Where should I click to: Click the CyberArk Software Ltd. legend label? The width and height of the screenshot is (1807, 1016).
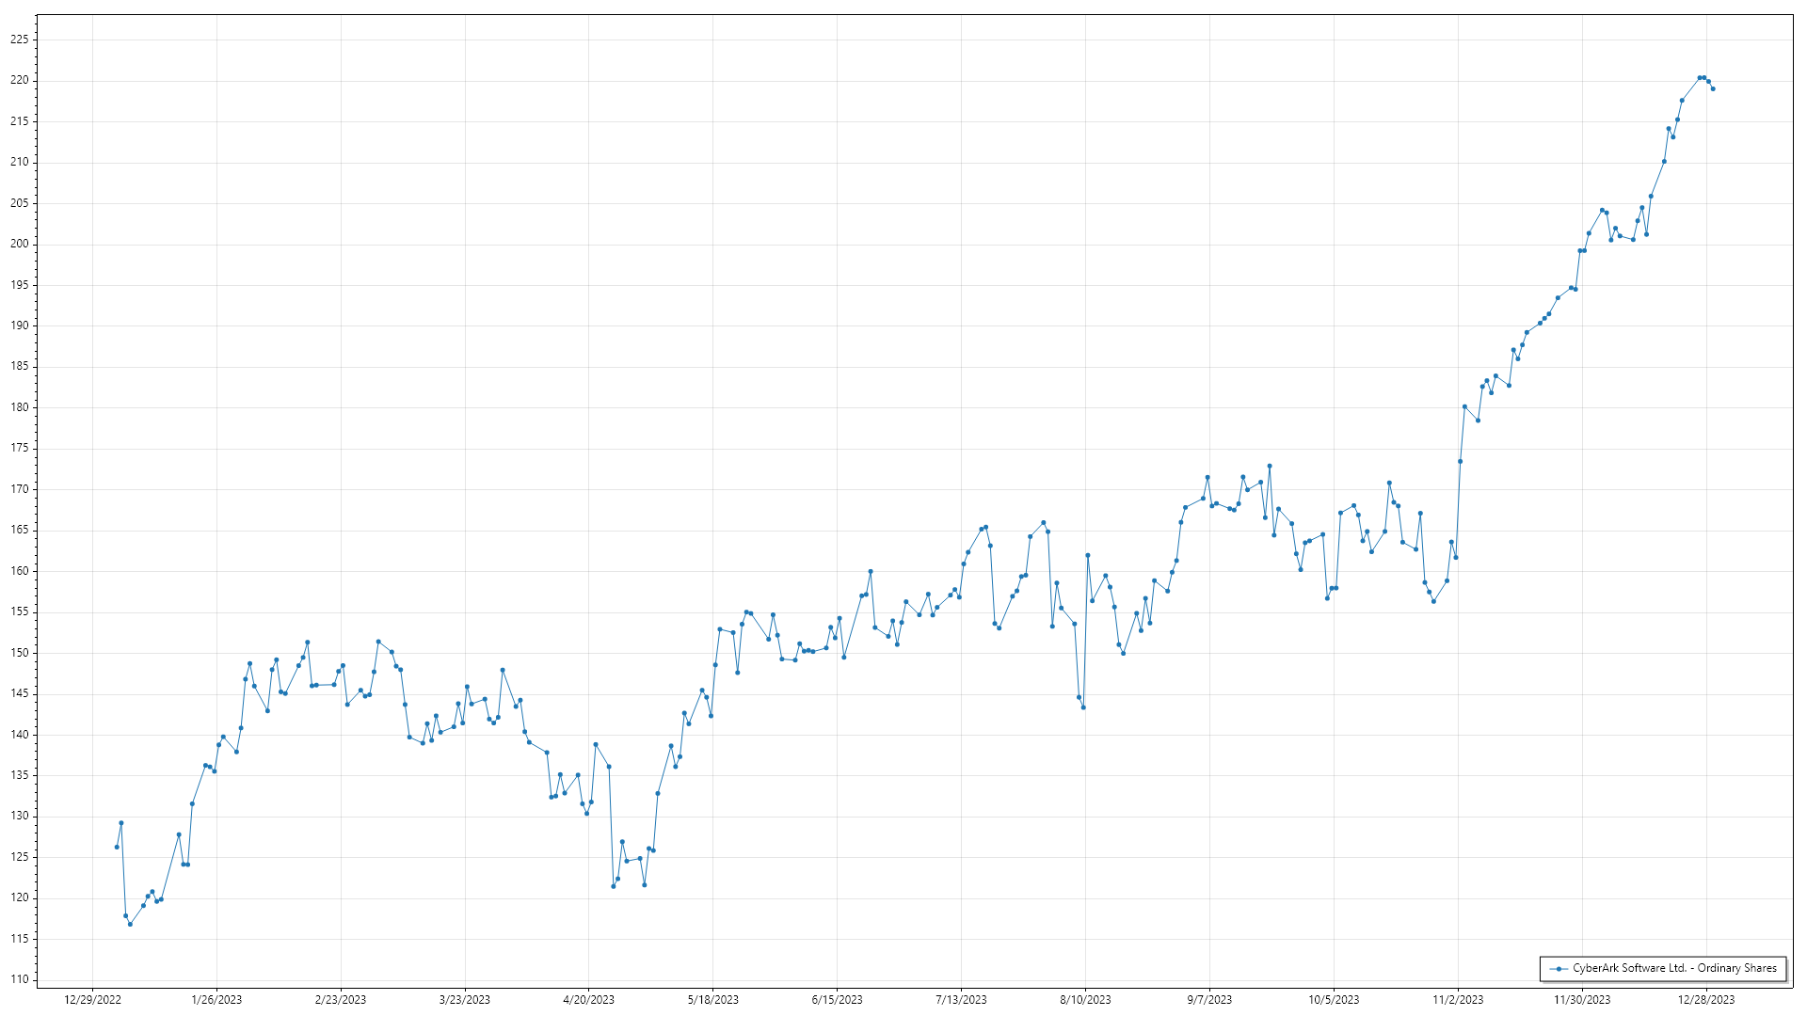[x=1674, y=968]
